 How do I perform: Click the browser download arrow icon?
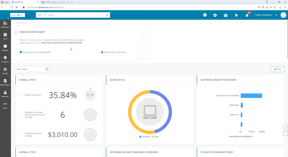280,7
